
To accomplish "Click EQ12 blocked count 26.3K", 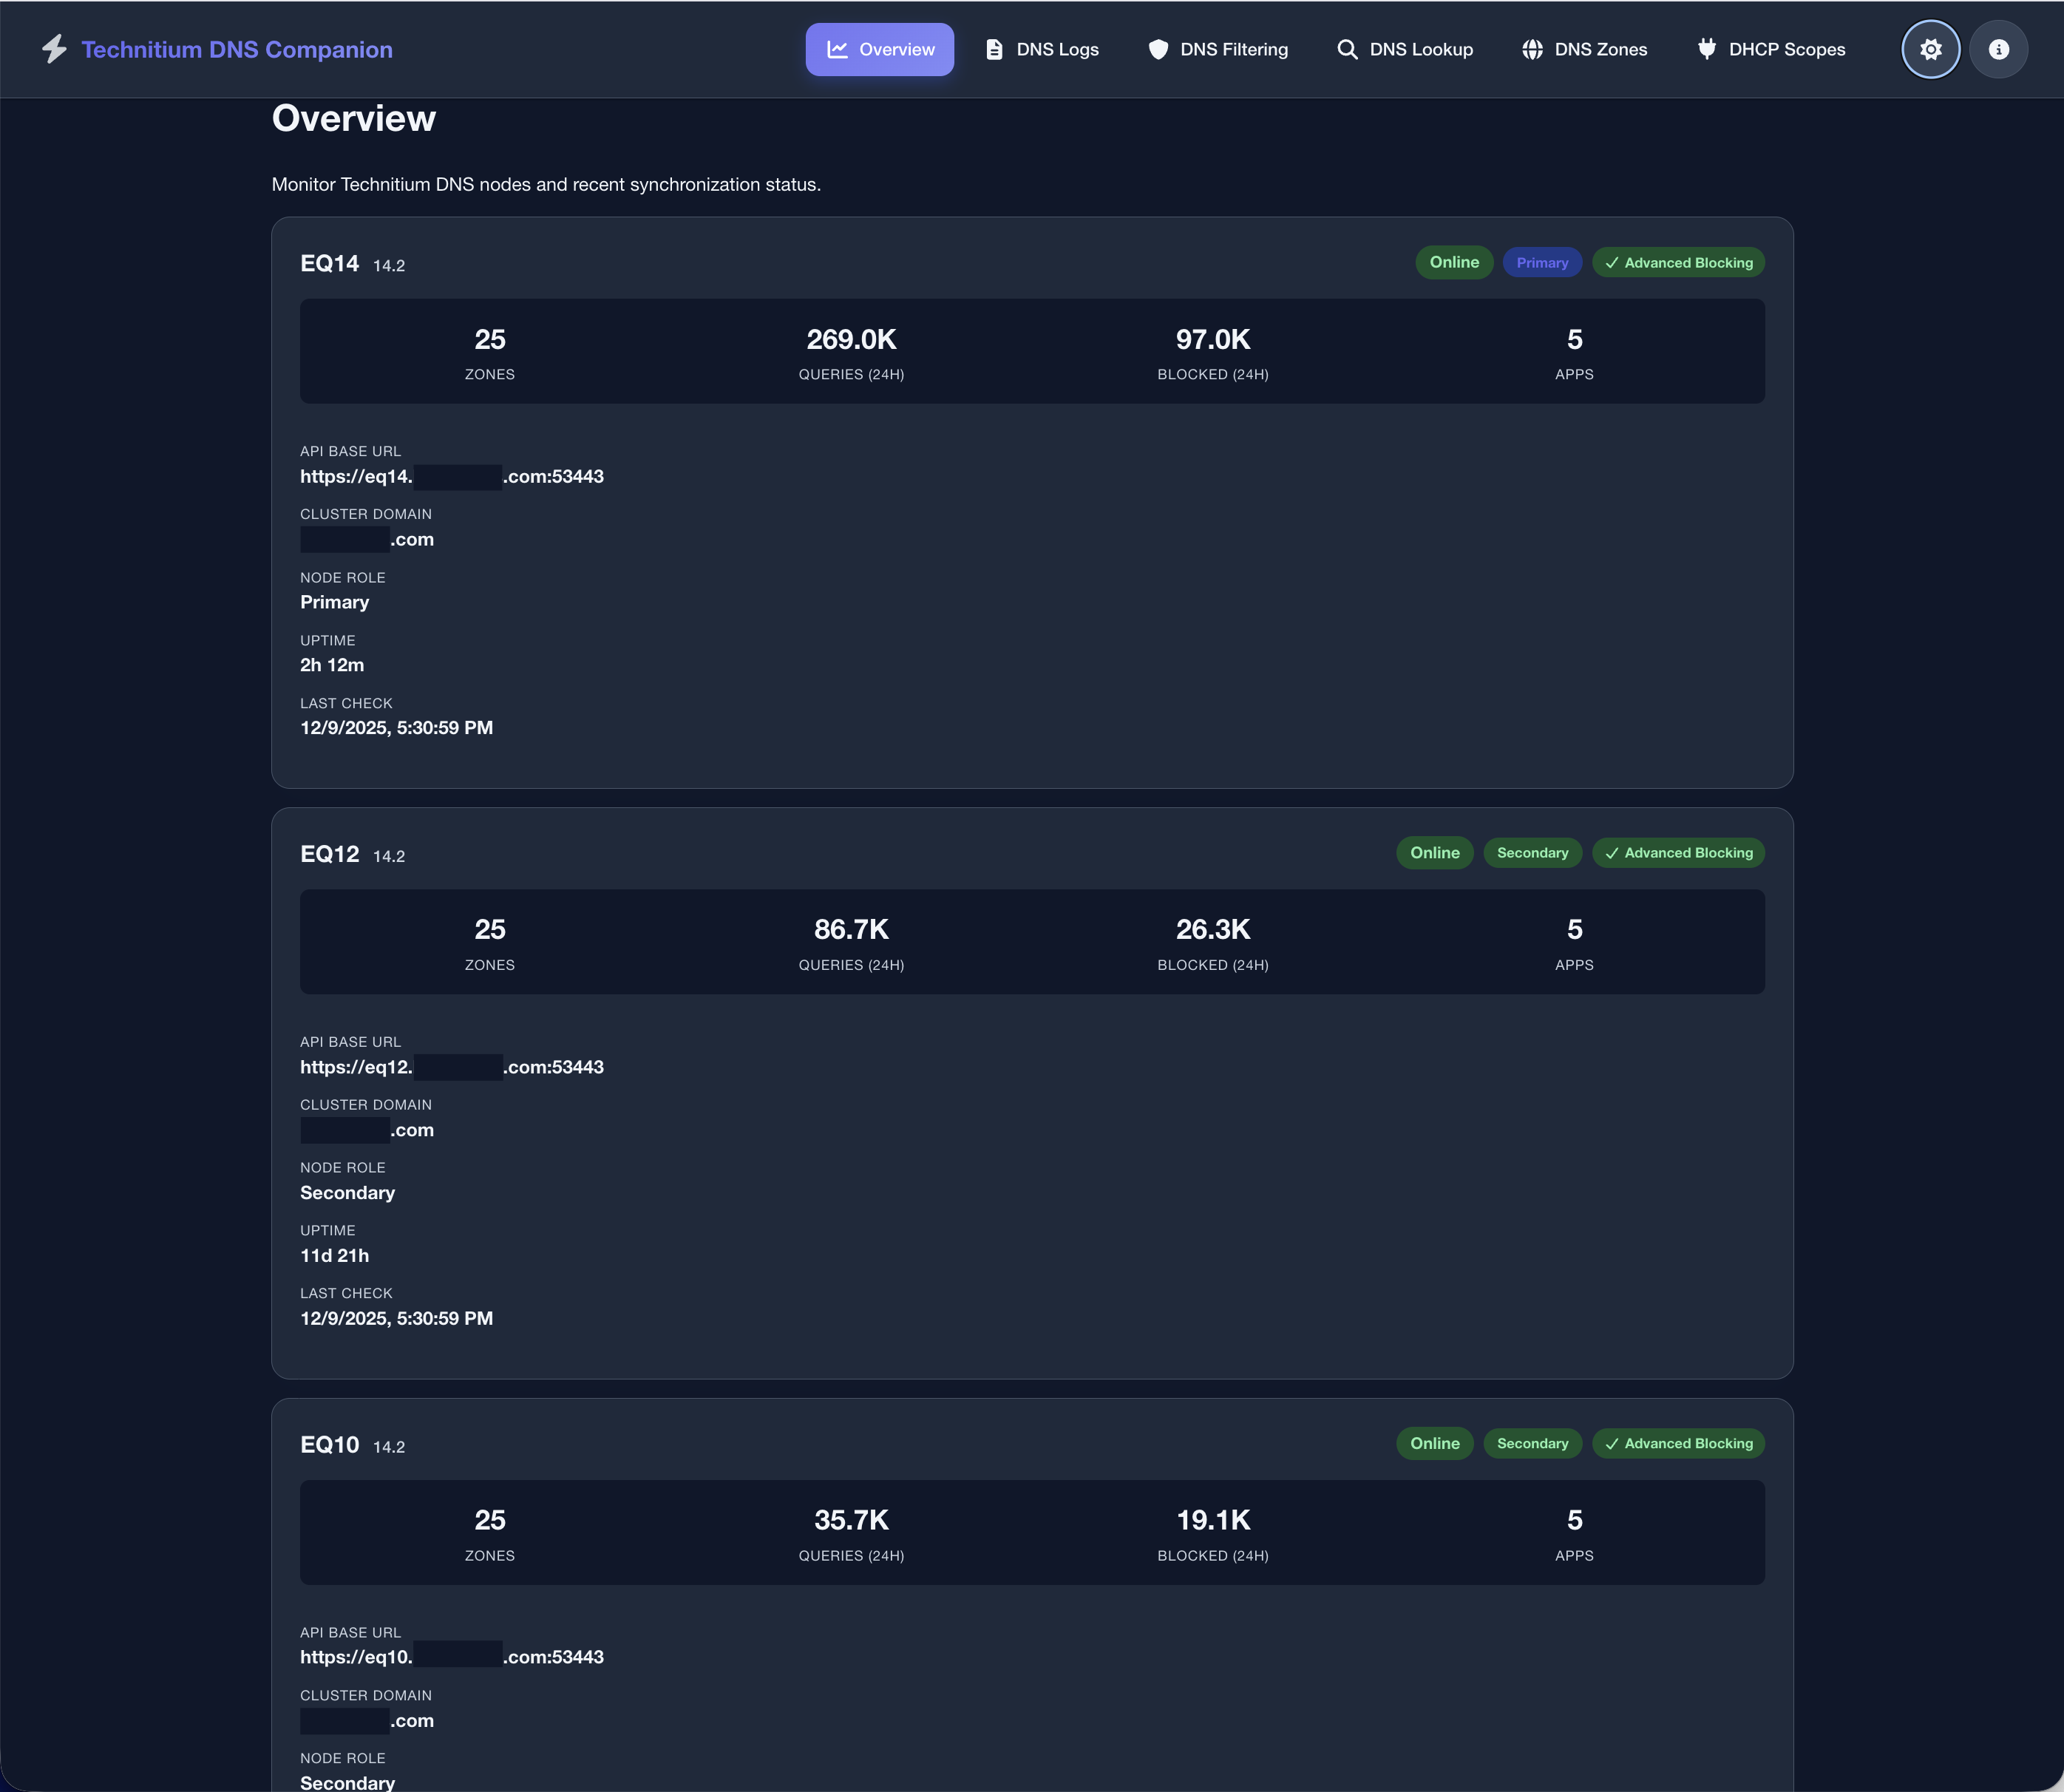I will coord(1212,930).
